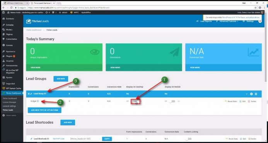Delete Lead Group 01 using trash icon
The image size is (268, 143).
coord(256,94)
